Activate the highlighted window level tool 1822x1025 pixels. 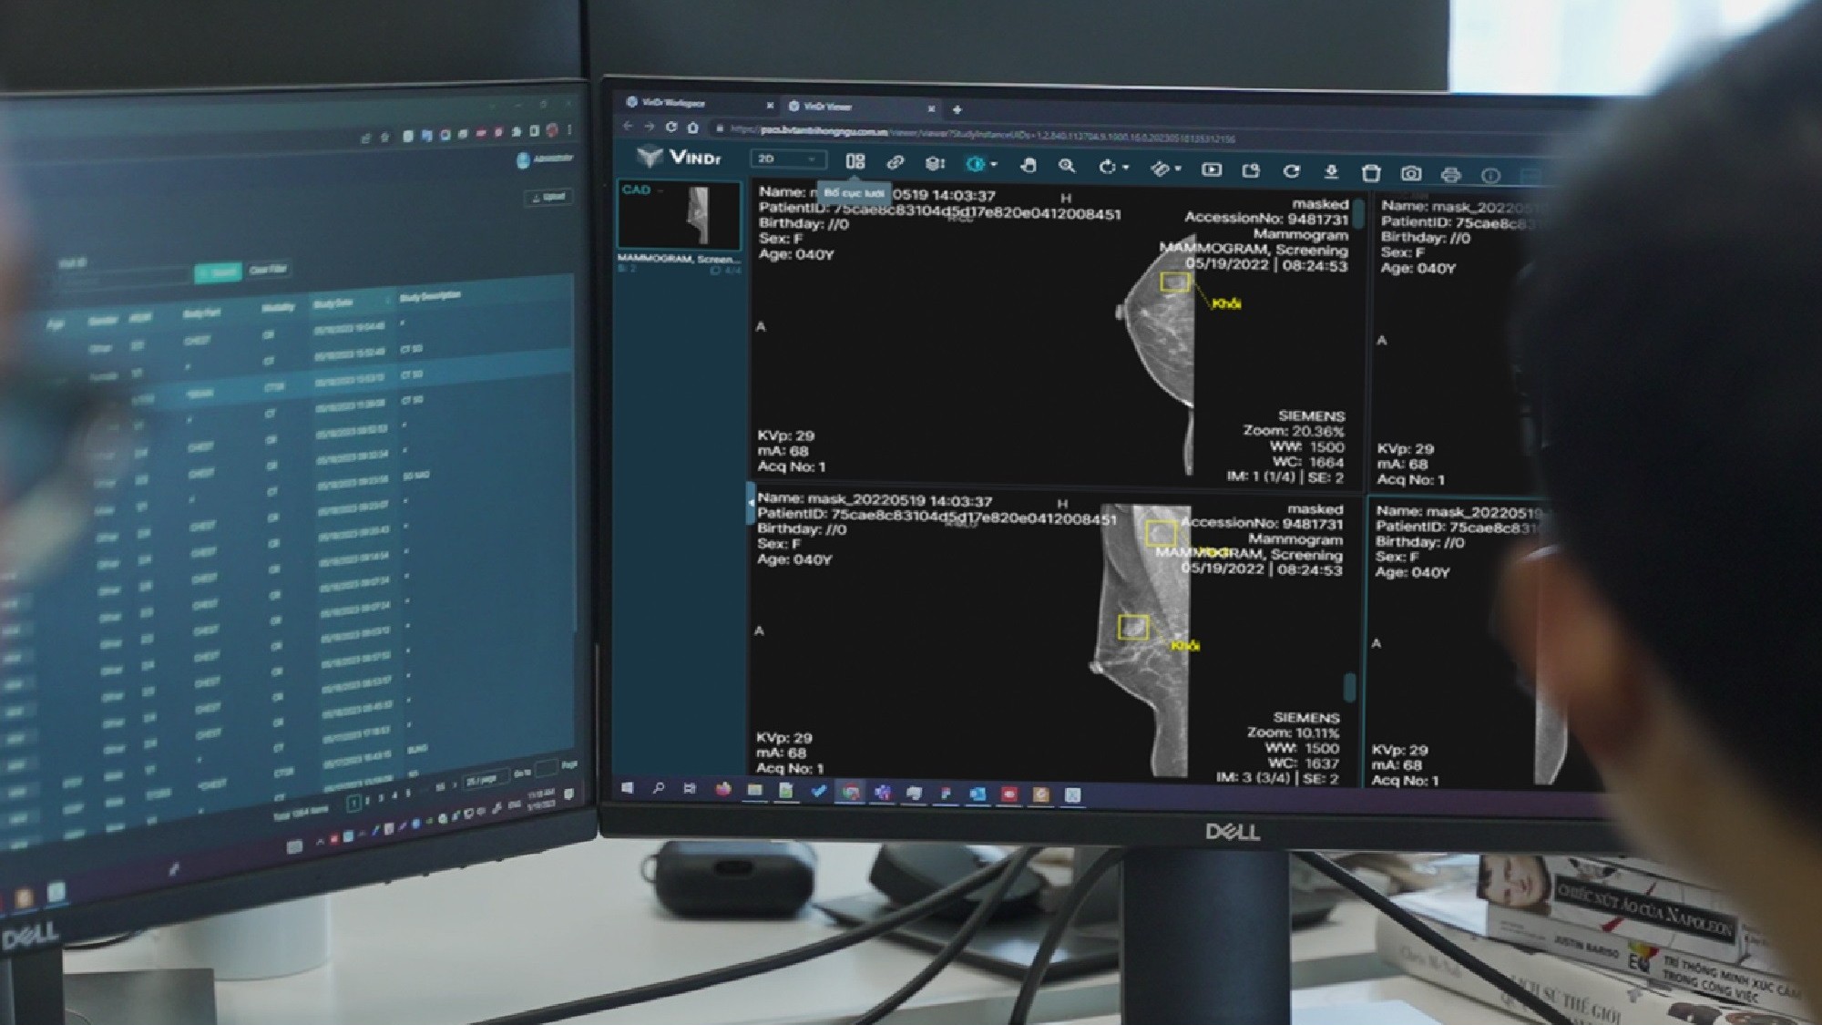[x=975, y=164]
